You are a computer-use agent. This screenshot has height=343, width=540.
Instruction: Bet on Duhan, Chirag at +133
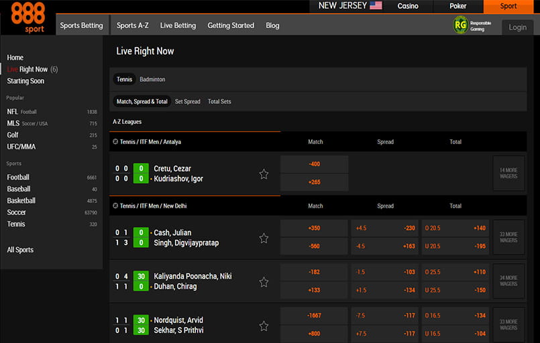314,290
